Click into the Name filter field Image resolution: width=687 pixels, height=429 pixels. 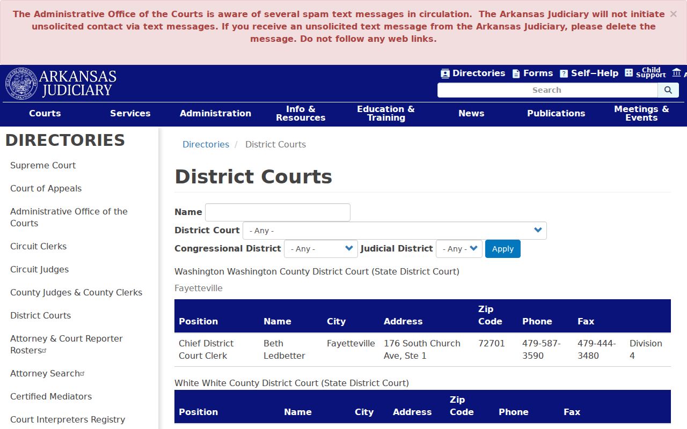coord(277,212)
